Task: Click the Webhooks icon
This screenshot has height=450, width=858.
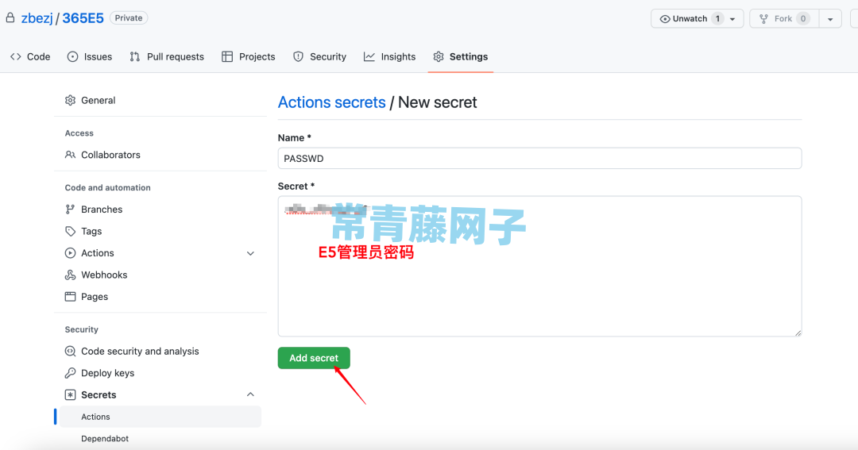Action: point(70,275)
